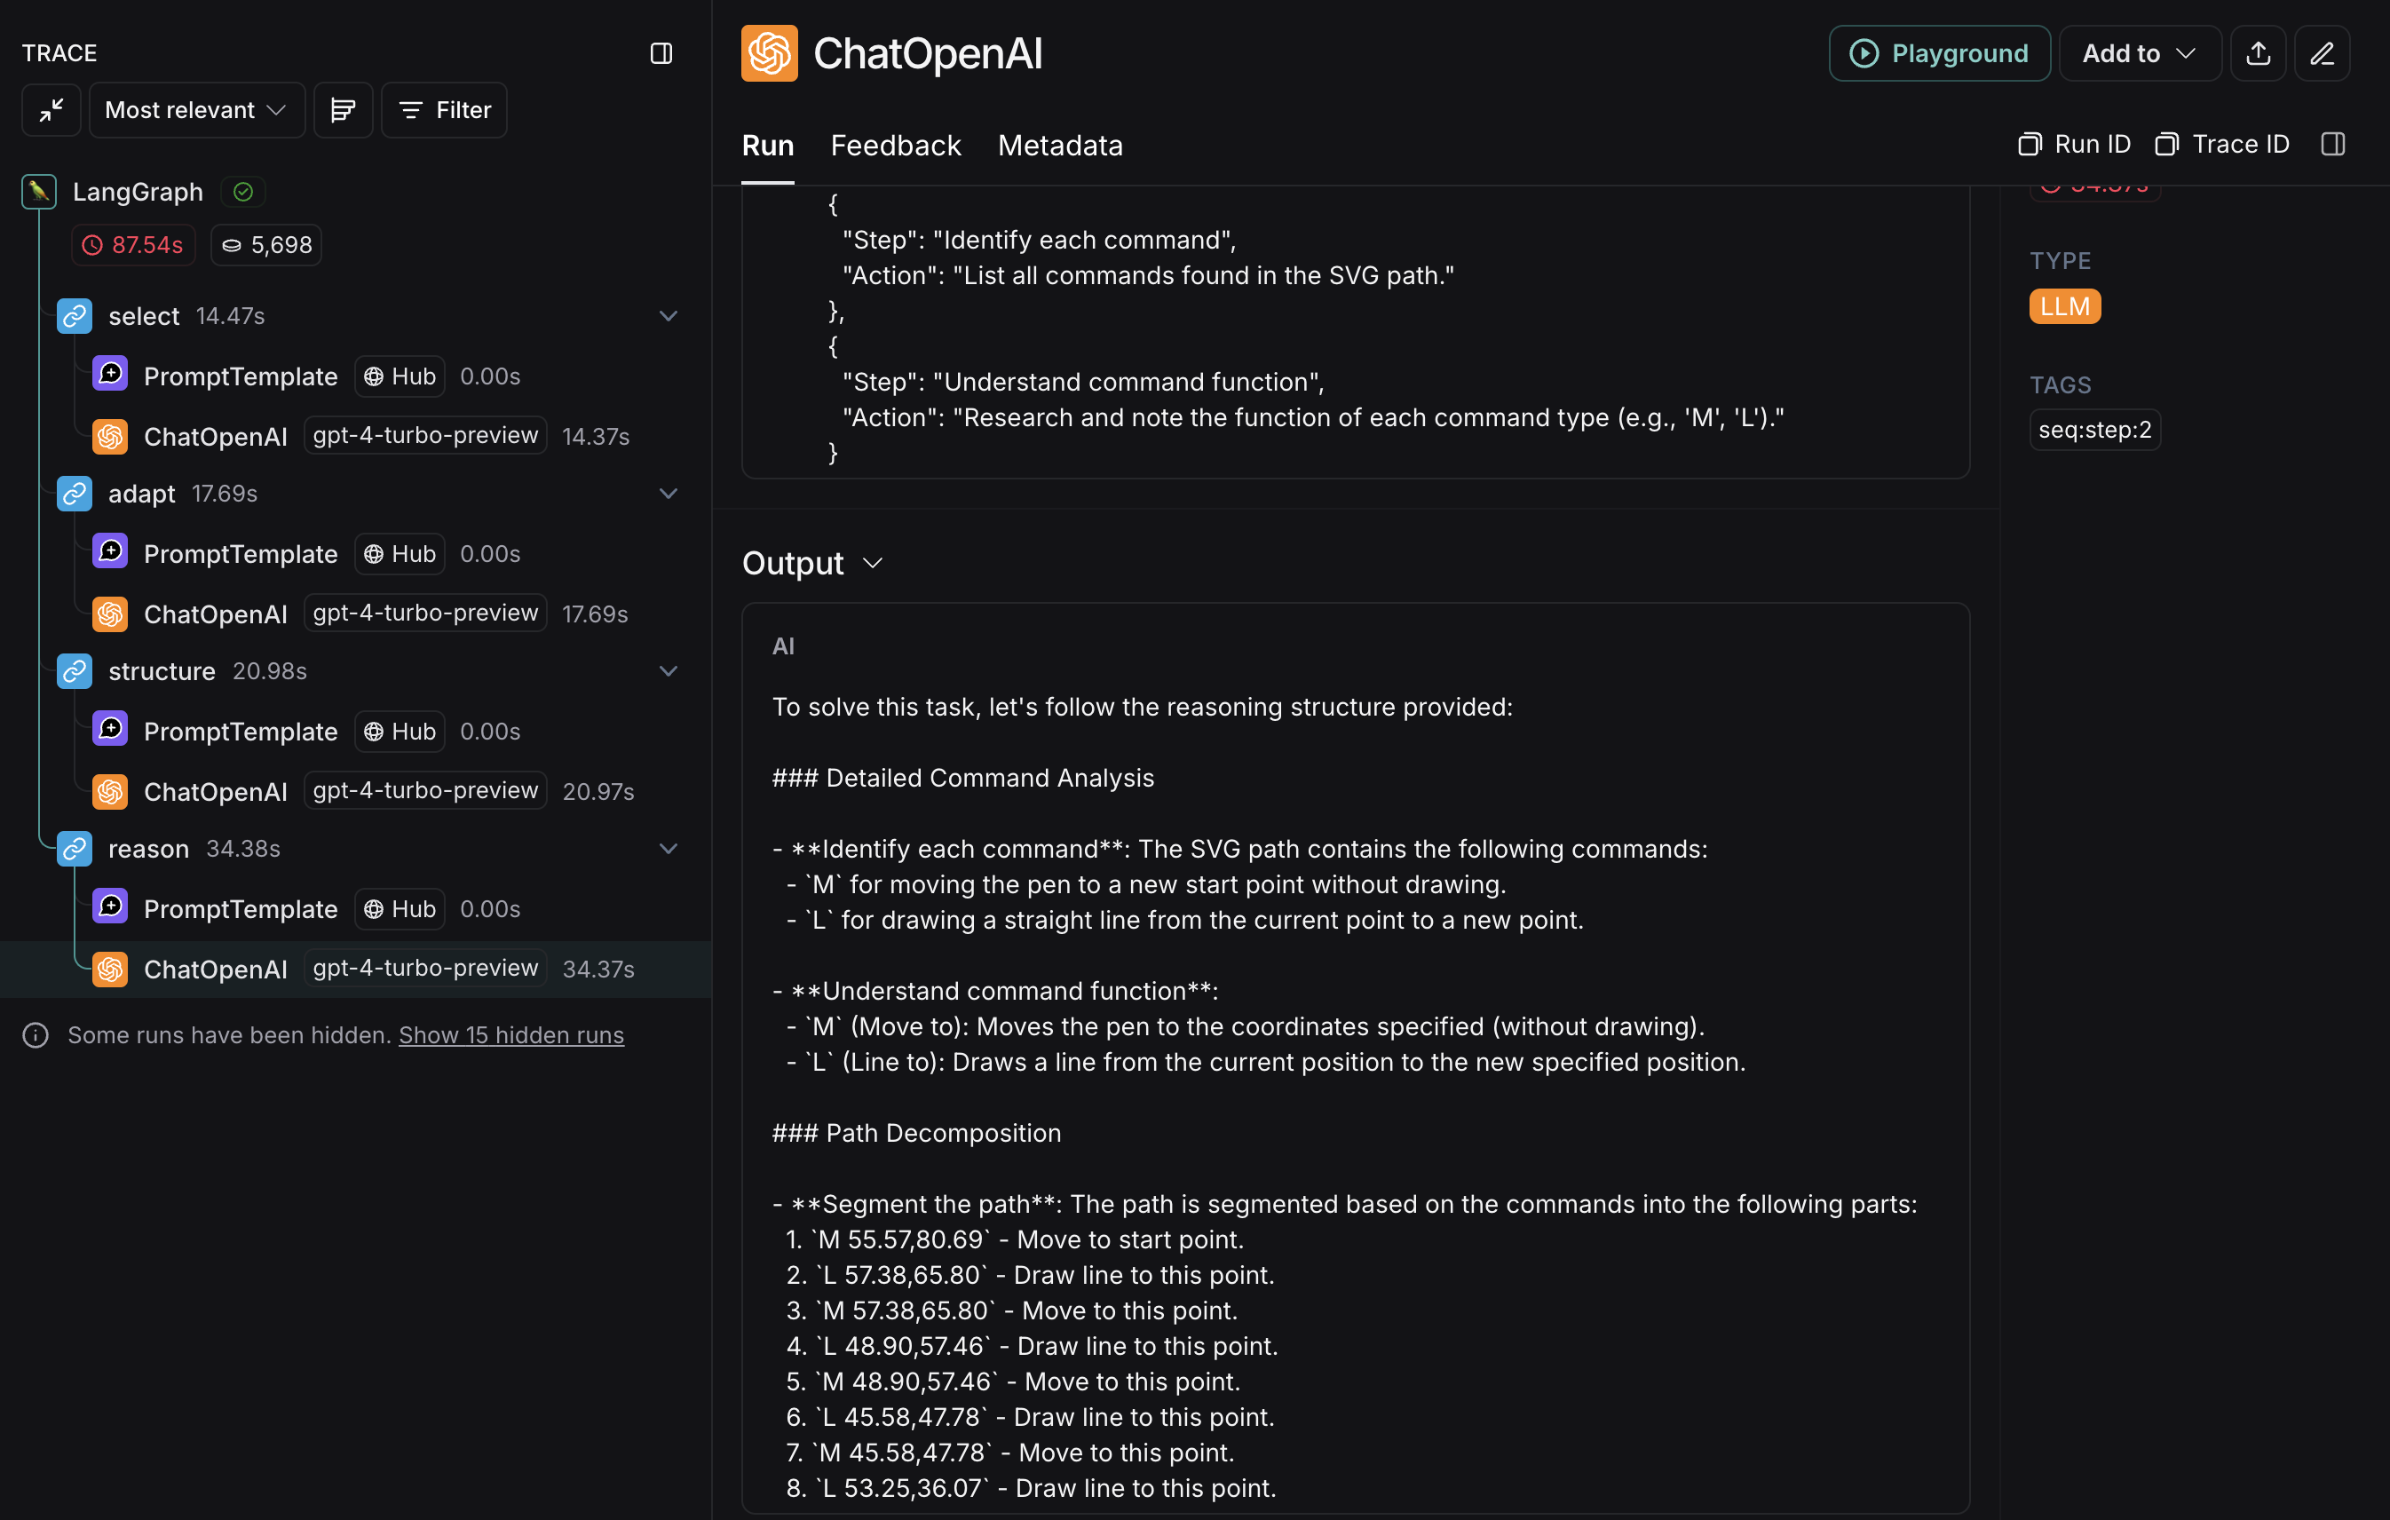2390x1520 pixels.
Task: Toggle the right details side panel icon
Action: point(2333,145)
